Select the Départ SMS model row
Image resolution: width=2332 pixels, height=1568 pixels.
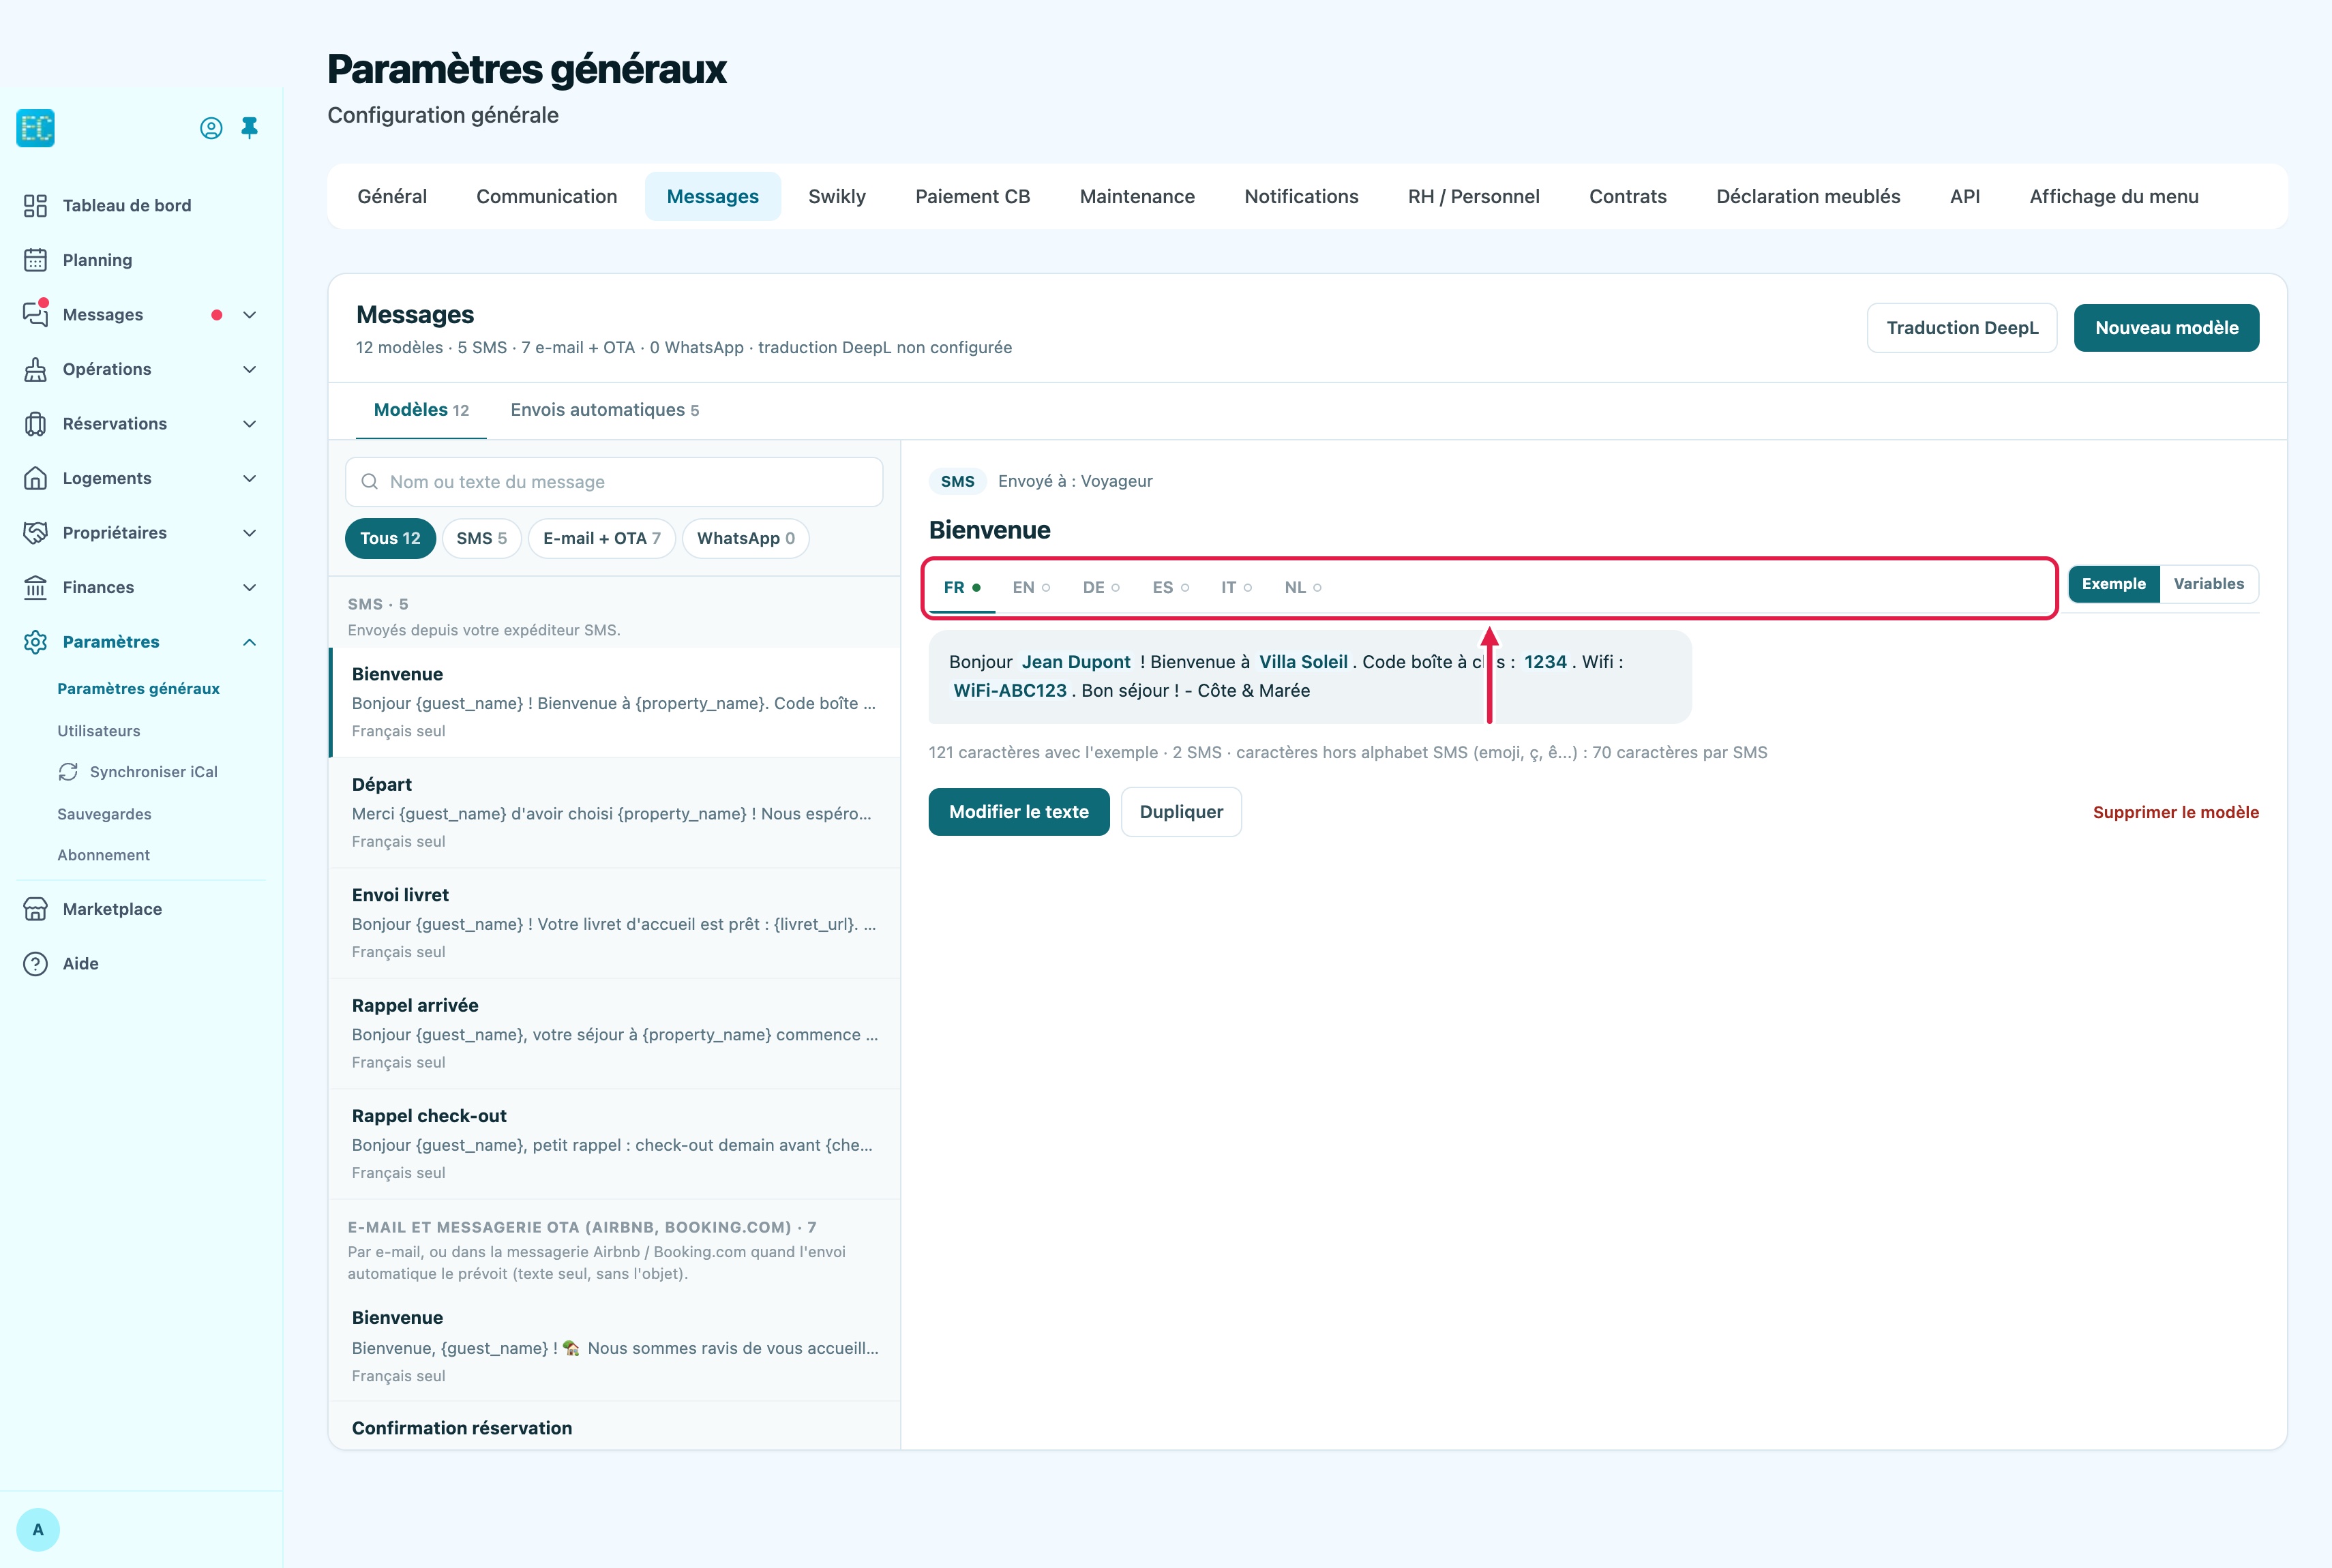(x=614, y=813)
